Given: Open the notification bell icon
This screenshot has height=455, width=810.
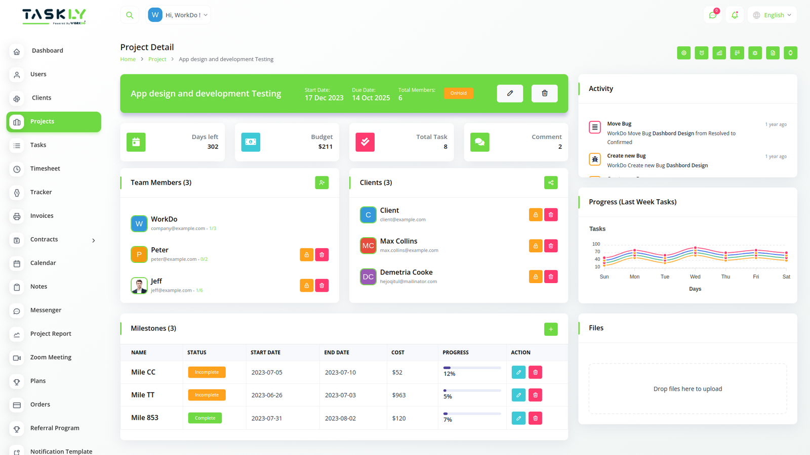Looking at the screenshot, I should (x=735, y=15).
